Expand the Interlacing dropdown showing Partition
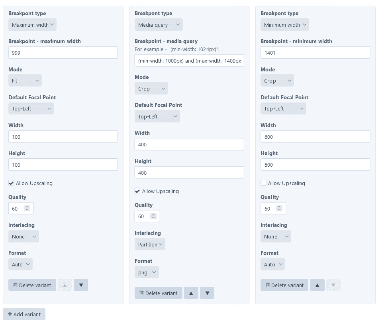386x323 pixels. pos(150,244)
